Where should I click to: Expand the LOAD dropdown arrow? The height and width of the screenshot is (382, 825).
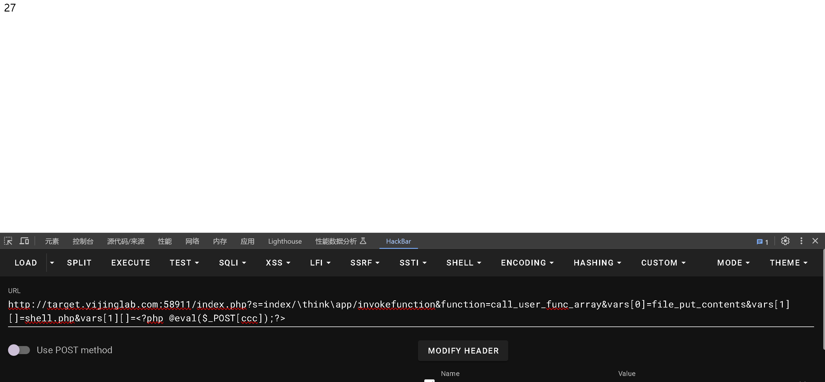click(x=52, y=263)
